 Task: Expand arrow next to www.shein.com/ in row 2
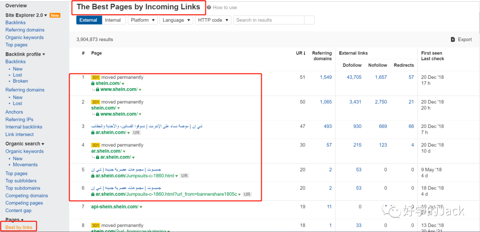pos(140,114)
